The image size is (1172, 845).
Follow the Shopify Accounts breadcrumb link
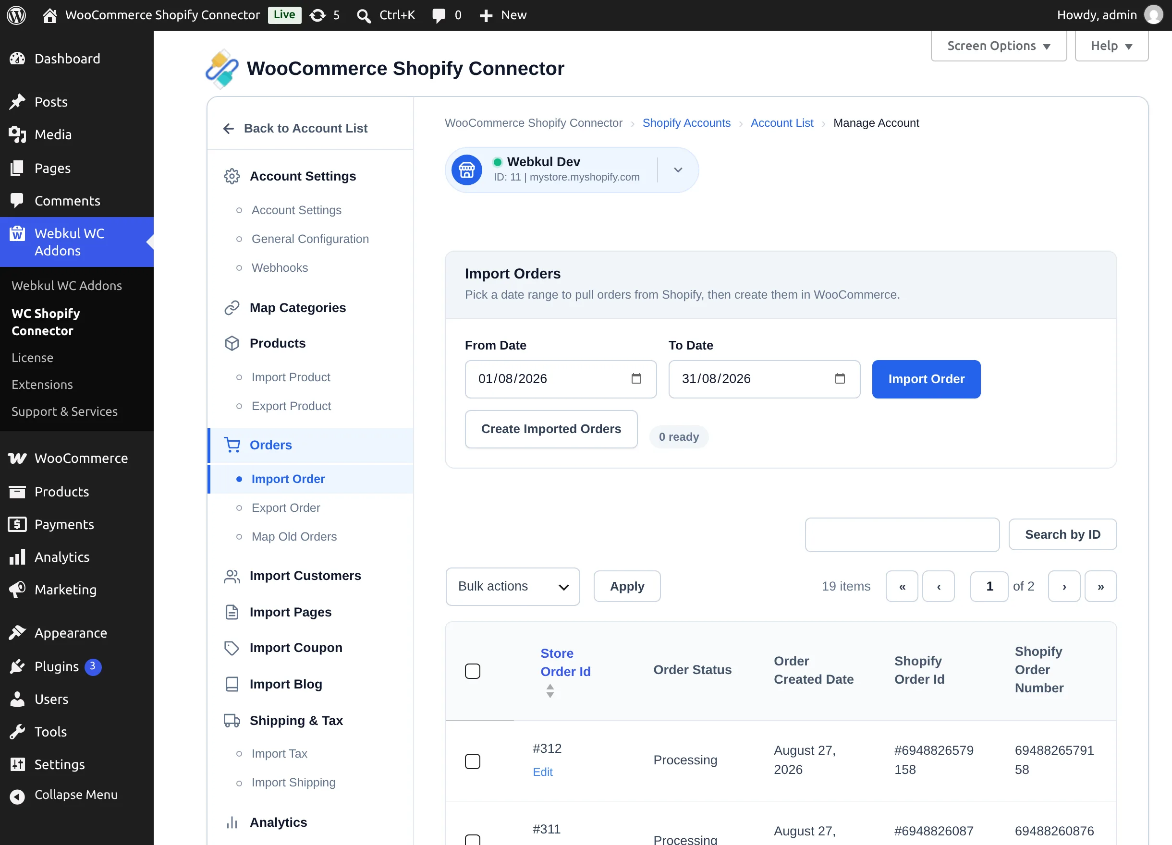pos(686,123)
